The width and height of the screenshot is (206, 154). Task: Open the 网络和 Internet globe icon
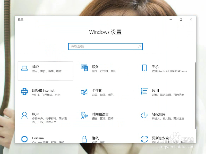point(24,91)
